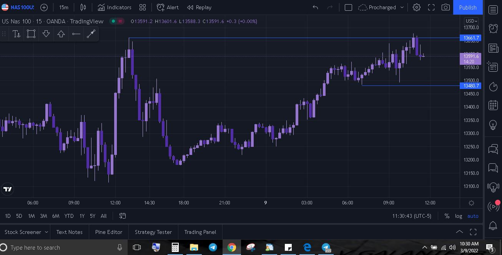Image resolution: width=502 pixels, height=255 pixels.
Task: Open the indicator templates grid icon
Action: tap(143, 7)
